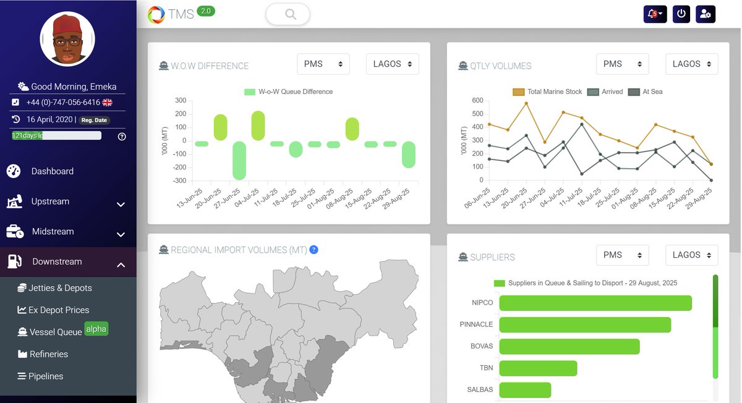Expand the Upstream menu

[x=68, y=201]
